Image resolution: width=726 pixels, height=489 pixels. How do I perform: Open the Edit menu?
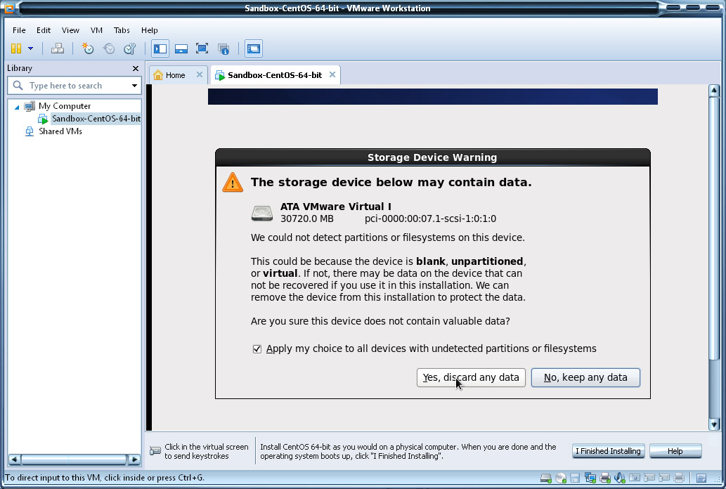pos(44,30)
